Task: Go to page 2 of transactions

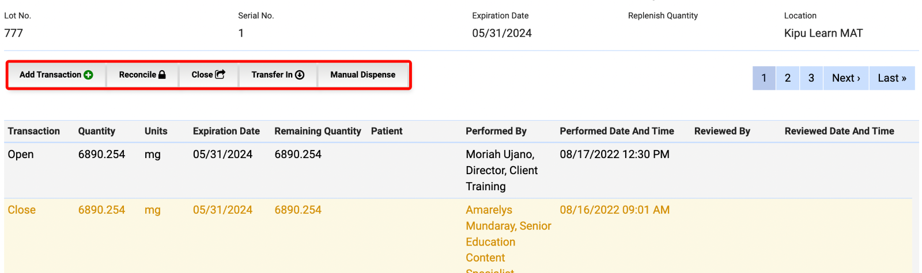Action: (x=788, y=78)
